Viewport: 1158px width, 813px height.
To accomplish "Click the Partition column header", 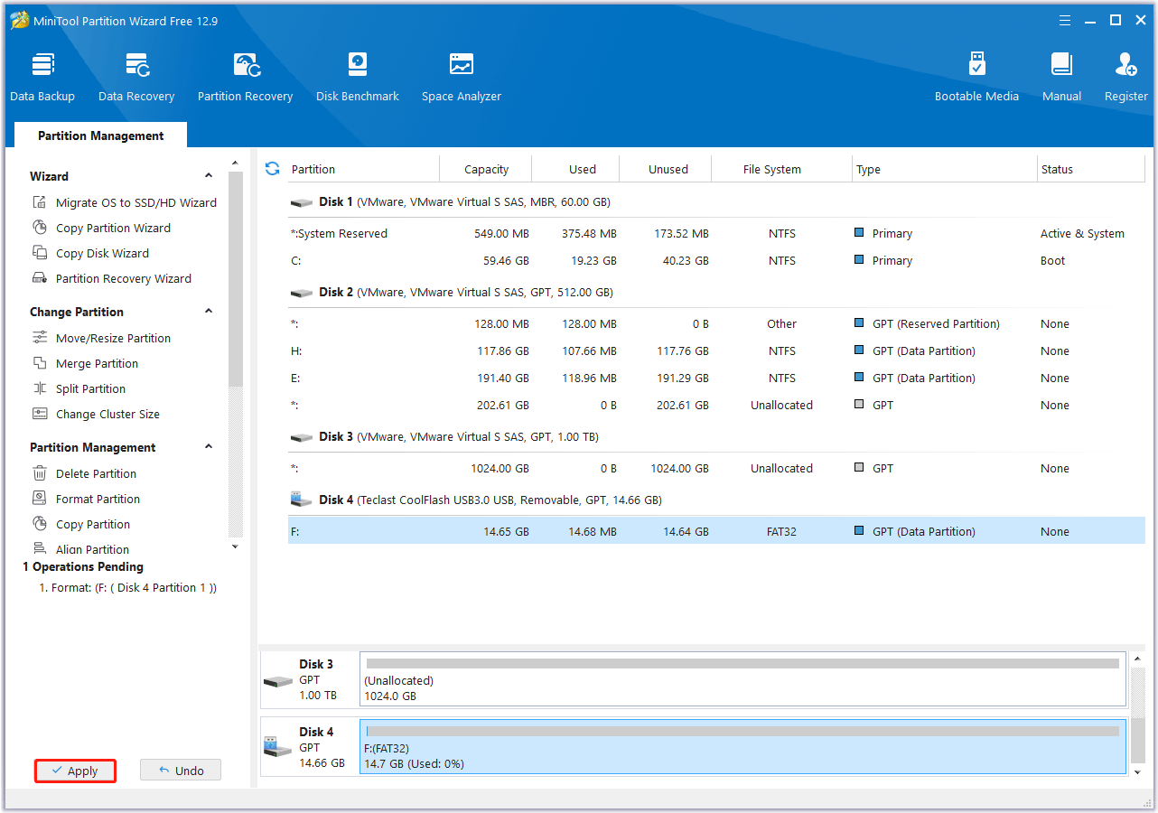I will [363, 169].
